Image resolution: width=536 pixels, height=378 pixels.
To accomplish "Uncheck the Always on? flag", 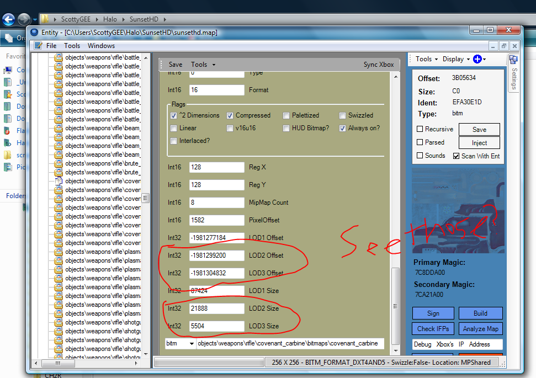I will (x=342, y=128).
